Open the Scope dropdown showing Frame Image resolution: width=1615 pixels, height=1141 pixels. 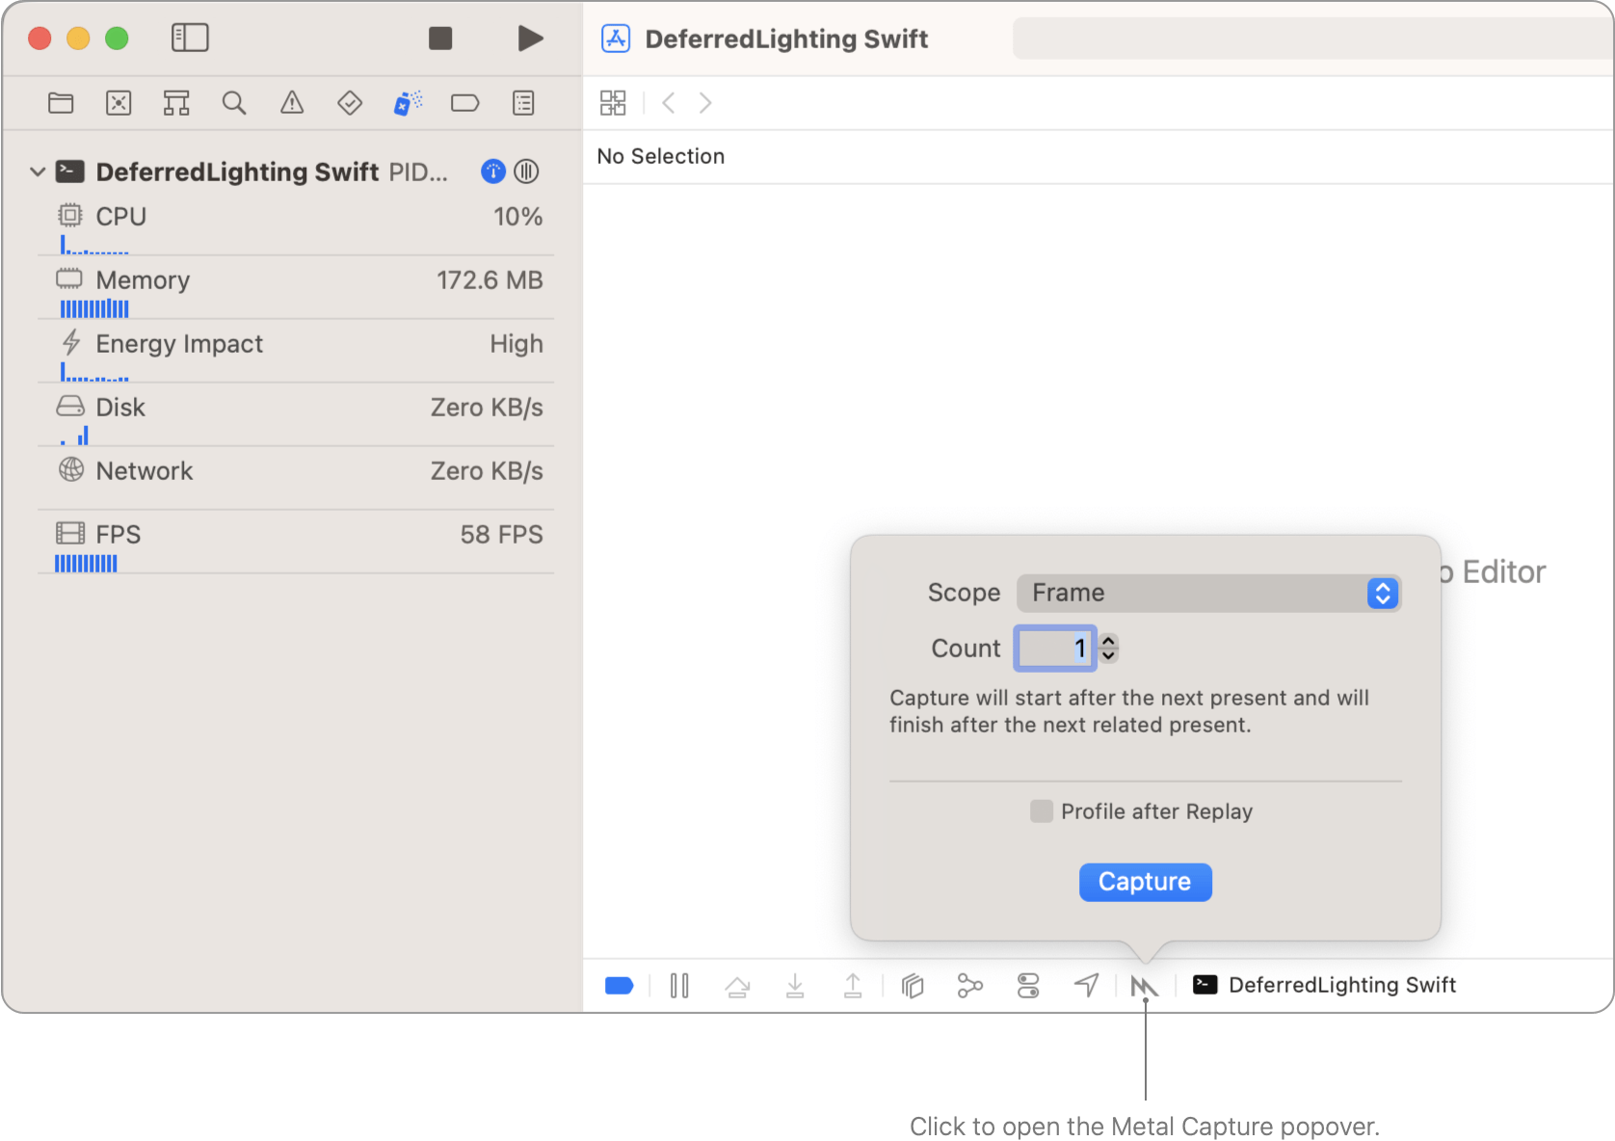[x=1208, y=593]
